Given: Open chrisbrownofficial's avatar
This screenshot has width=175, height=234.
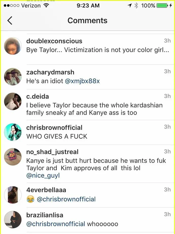Looking at the screenshot, I should click(x=13, y=132).
